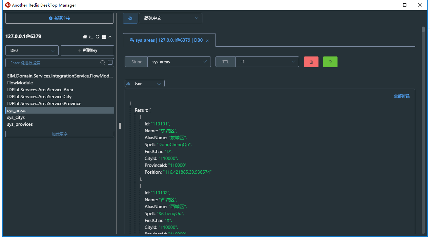
Task: Collapse the 127.0.0.1@6379 connection with the chevron
Action: tap(110, 37)
